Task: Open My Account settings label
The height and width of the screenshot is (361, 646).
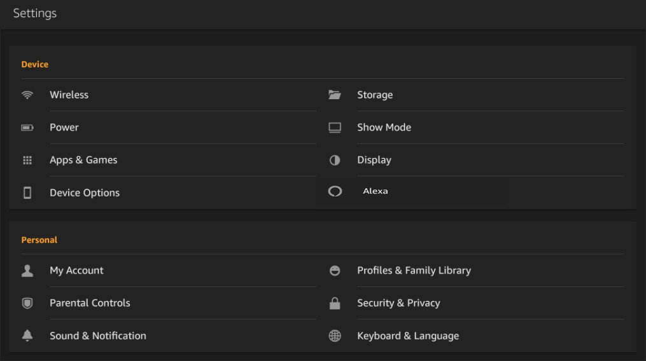Action: [76, 270]
